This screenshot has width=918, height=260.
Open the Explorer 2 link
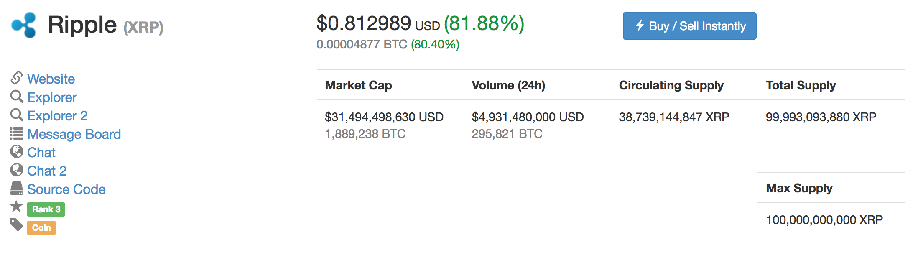(57, 116)
